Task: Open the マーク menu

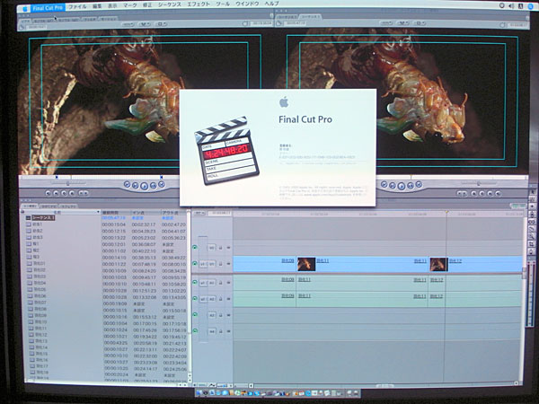Action: (130, 5)
